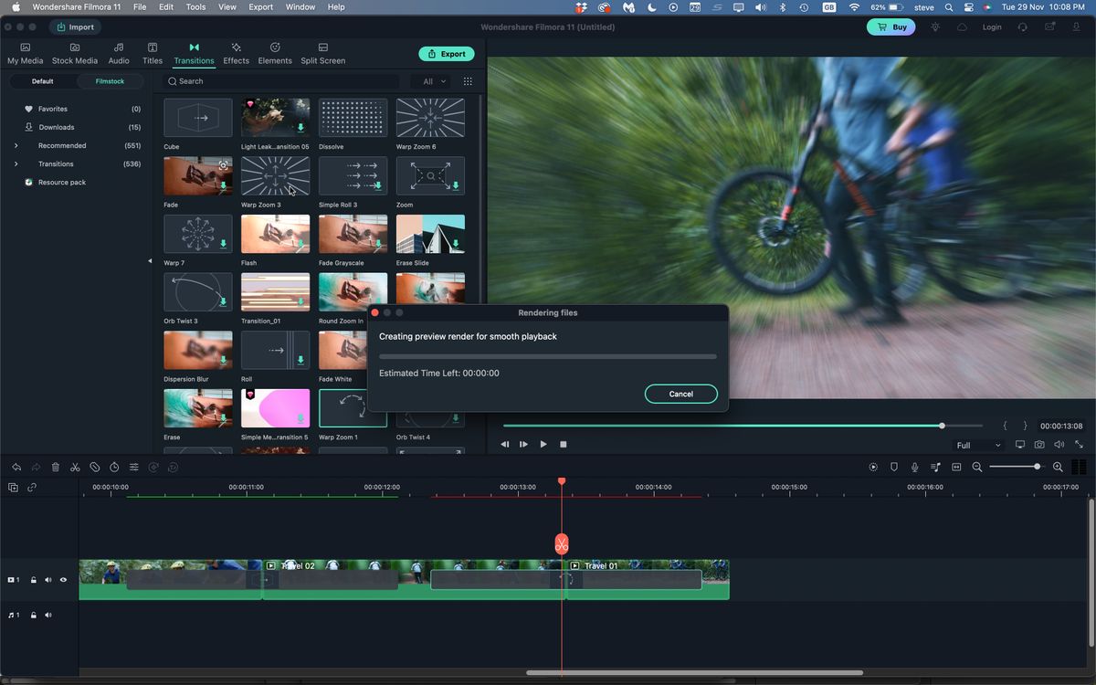Select the Split scissors tool in timeline toolbar
This screenshot has width=1096, height=685.
click(75, 467)
